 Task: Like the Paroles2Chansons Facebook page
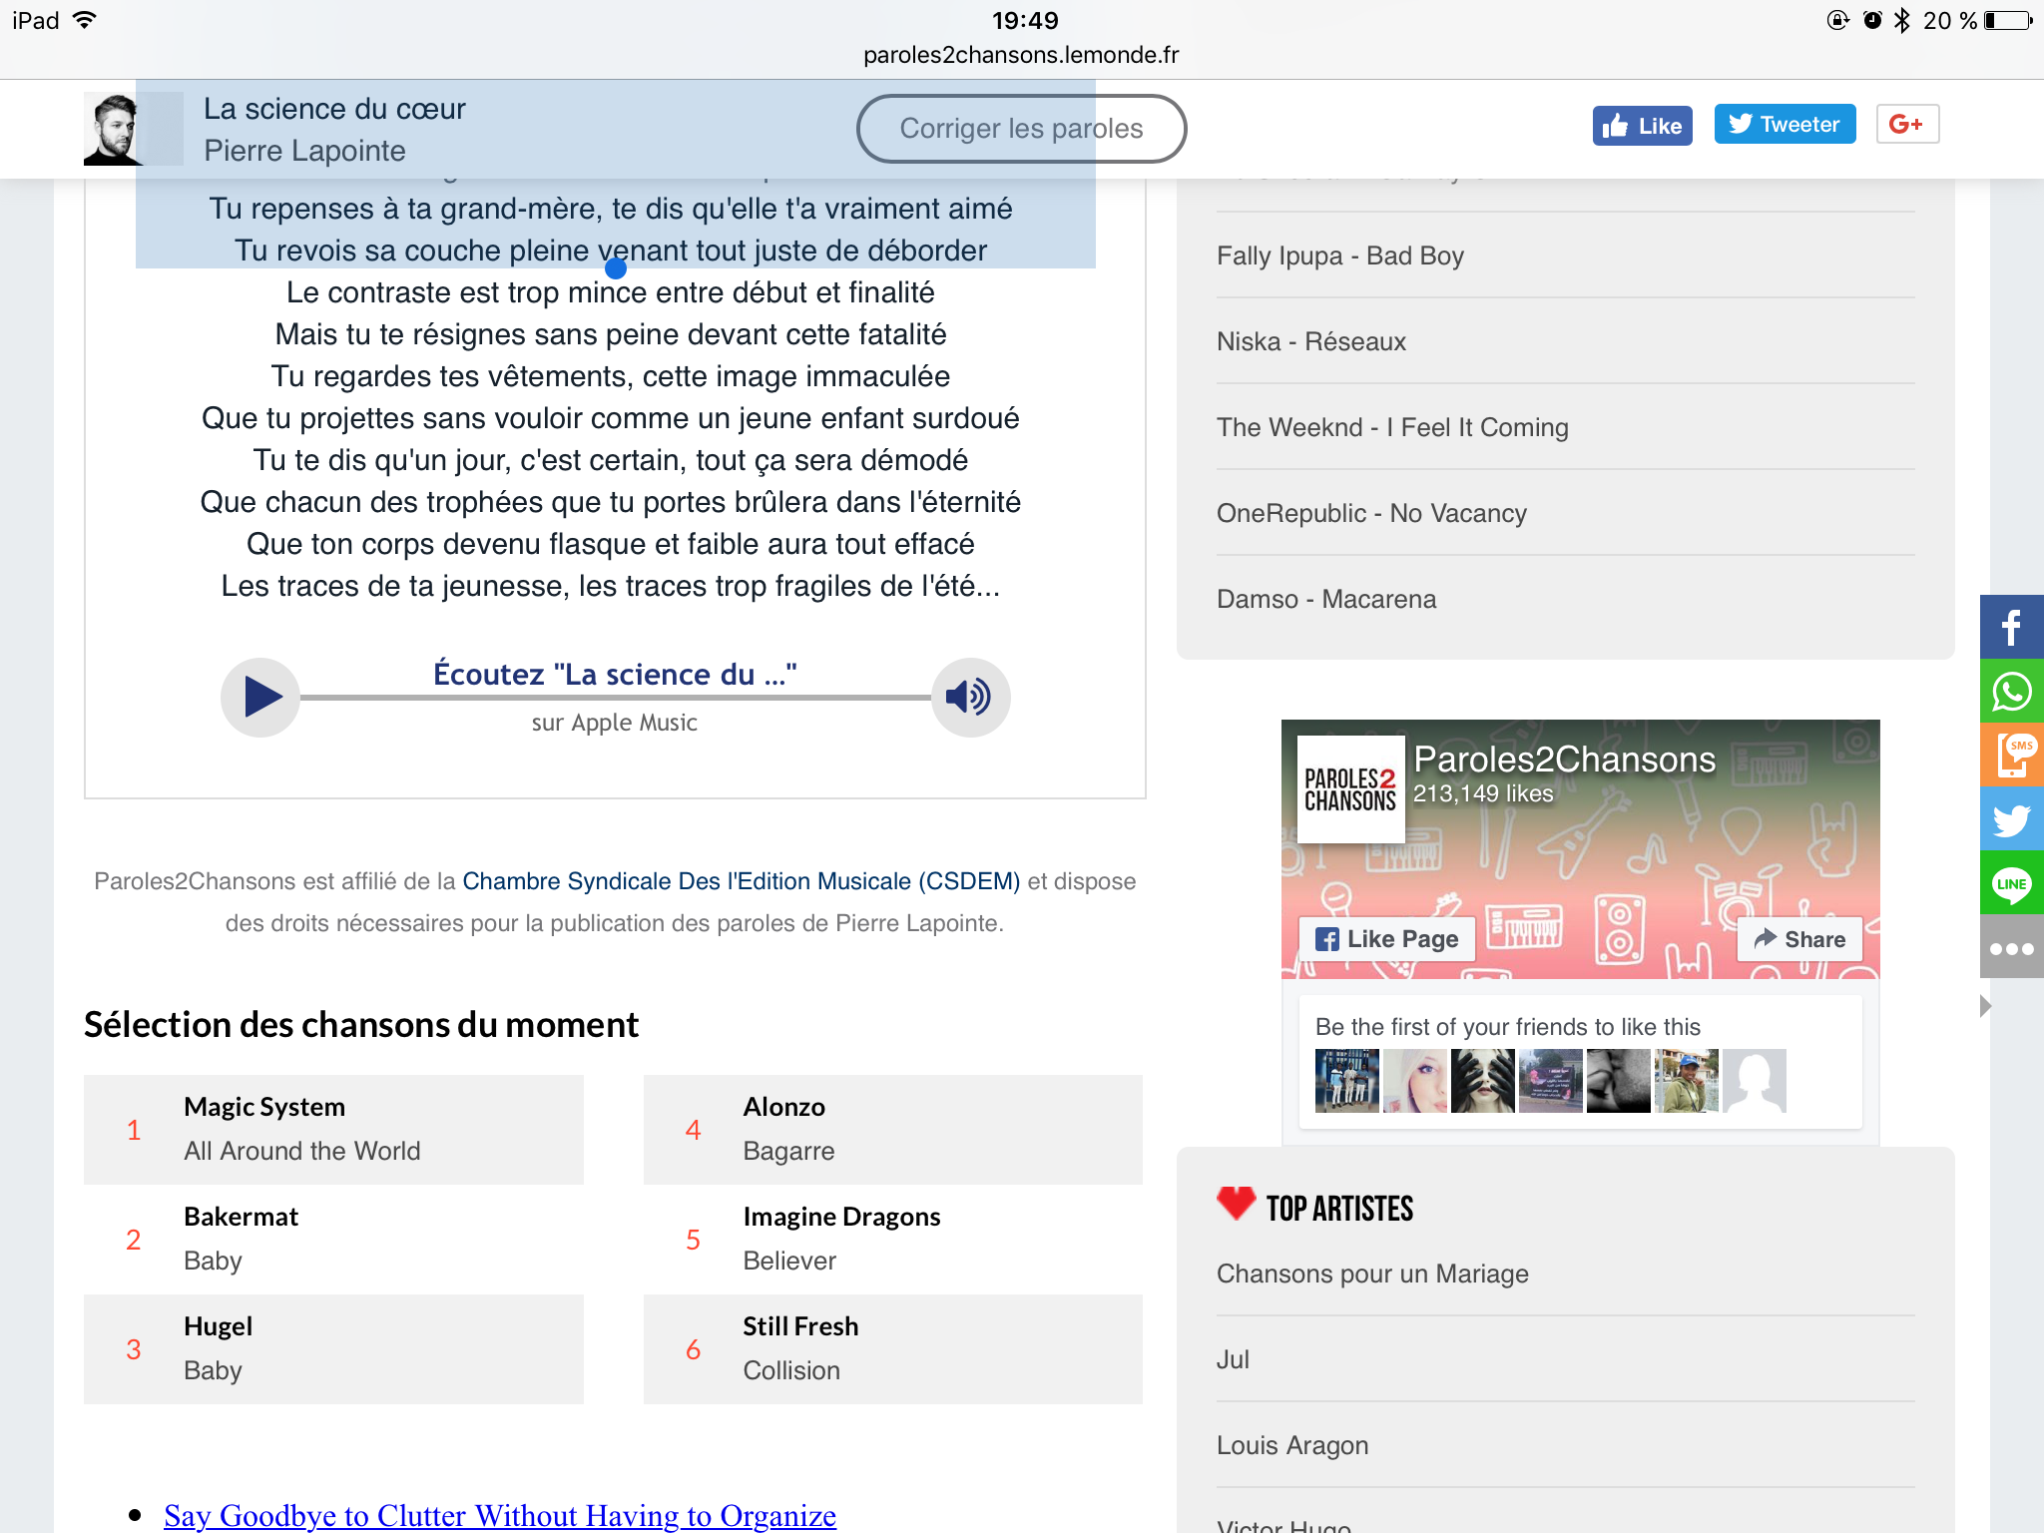1387,939
